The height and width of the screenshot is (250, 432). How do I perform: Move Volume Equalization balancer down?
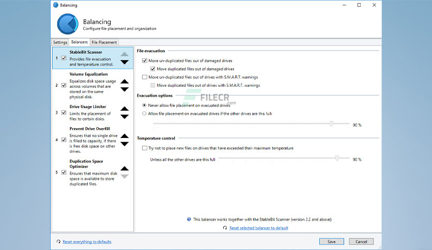(125, 89)
